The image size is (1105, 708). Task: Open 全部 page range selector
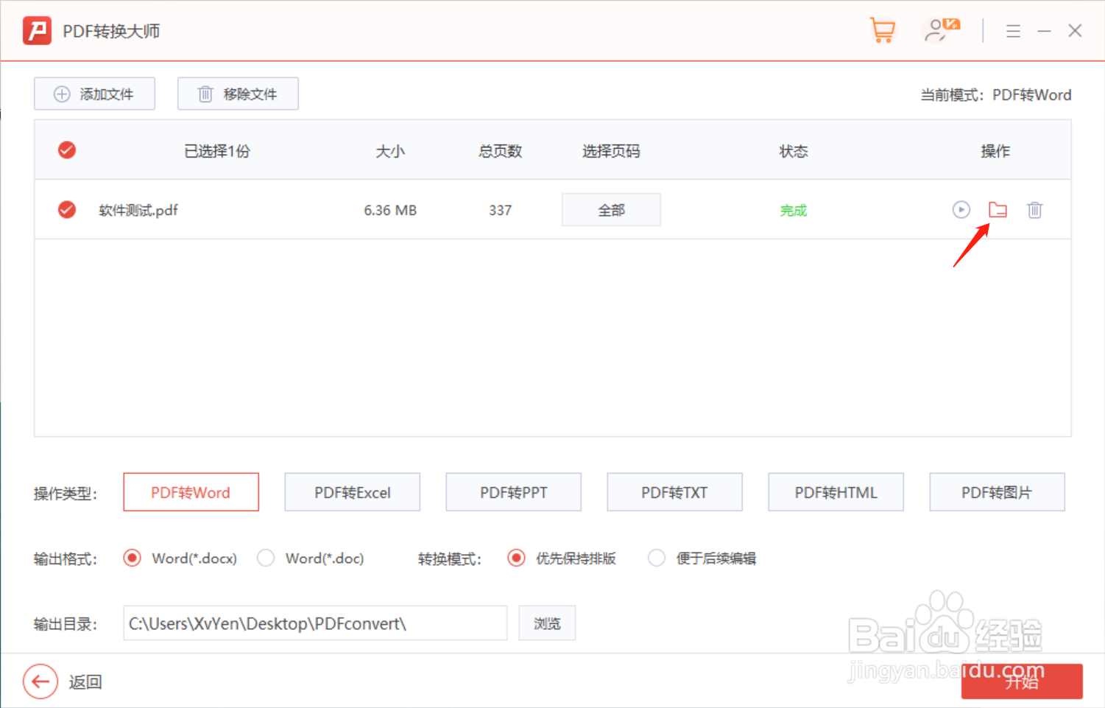click(611, 209)
